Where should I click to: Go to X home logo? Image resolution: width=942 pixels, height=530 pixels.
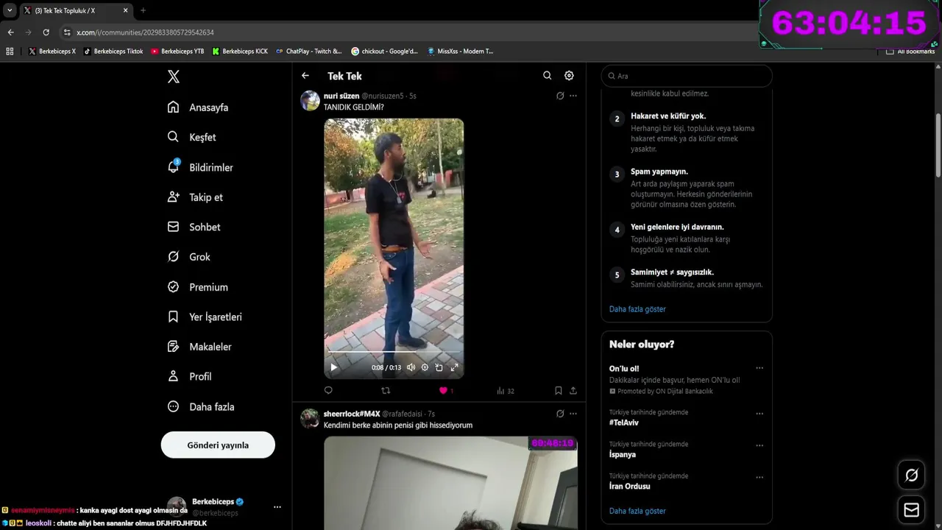point(174,77)
